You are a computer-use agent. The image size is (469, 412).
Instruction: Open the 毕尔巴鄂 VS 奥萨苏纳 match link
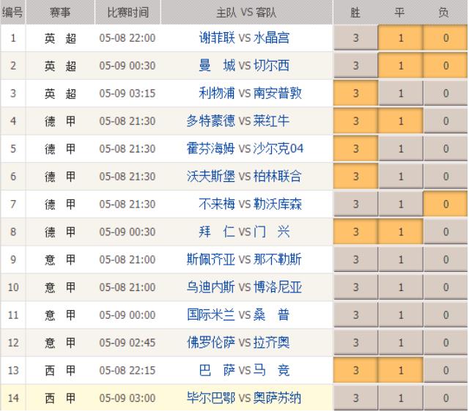tap(244, 398)
